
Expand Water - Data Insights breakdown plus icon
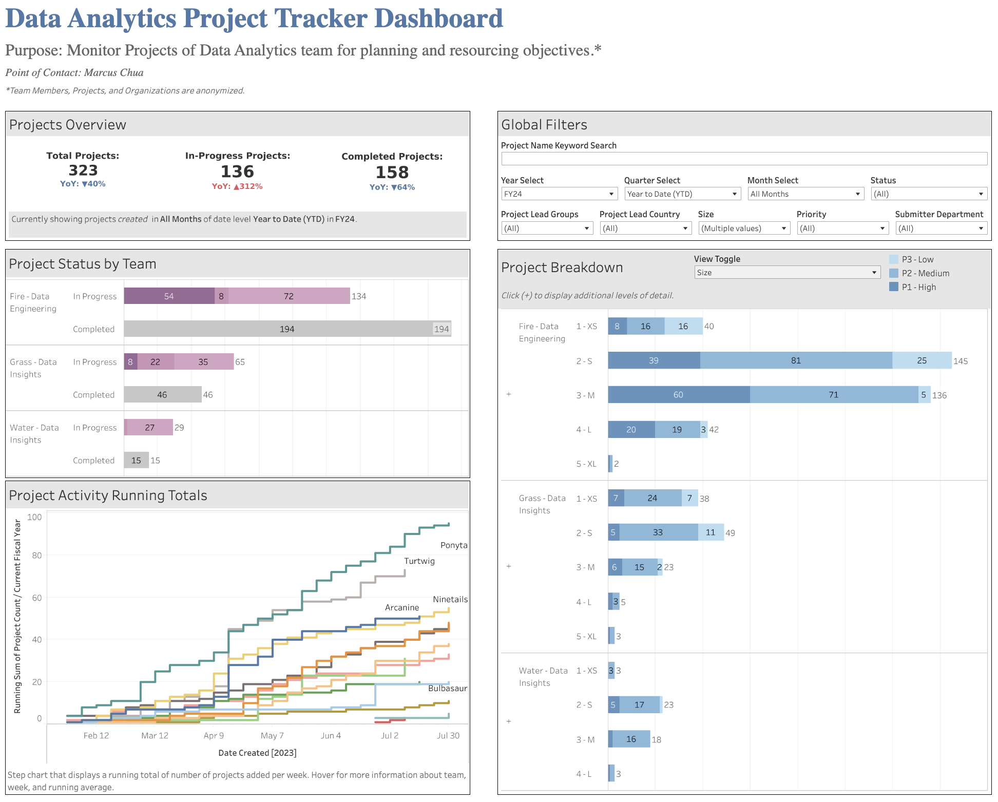coord(509,721)
